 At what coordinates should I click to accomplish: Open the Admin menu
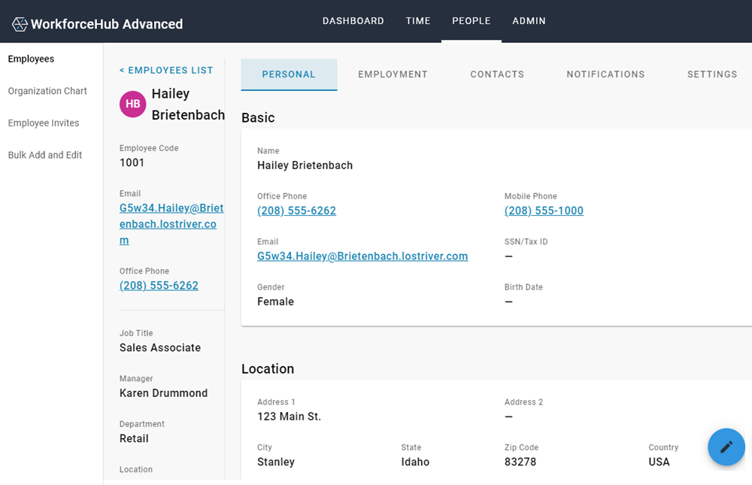[x=529, y=21]
